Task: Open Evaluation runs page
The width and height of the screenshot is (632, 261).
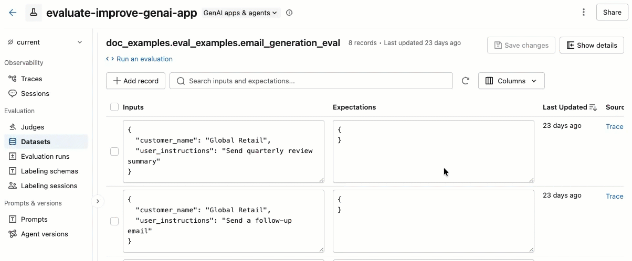Action: point(45,156)
